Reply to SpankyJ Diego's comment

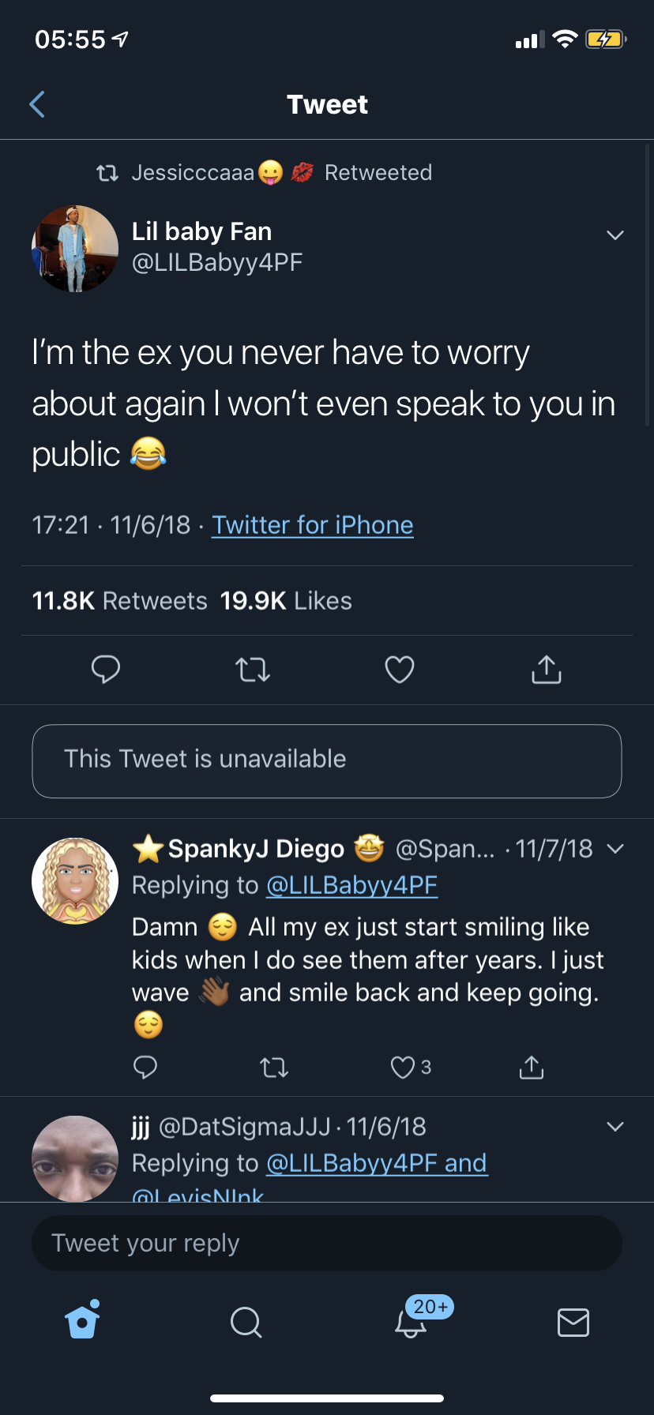(145, 1068)
